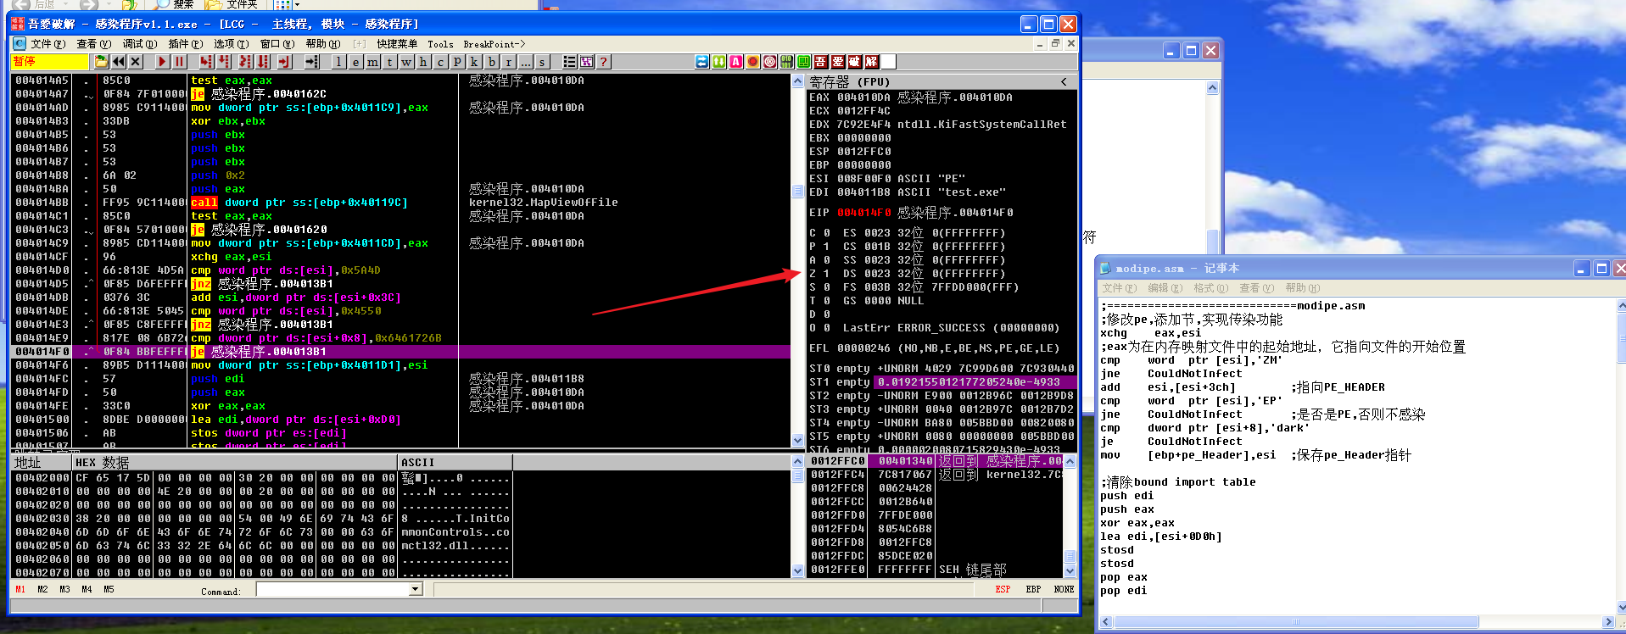Click the trace into toolbar icon
The image size is (1626, 634).
pos(245,62)
